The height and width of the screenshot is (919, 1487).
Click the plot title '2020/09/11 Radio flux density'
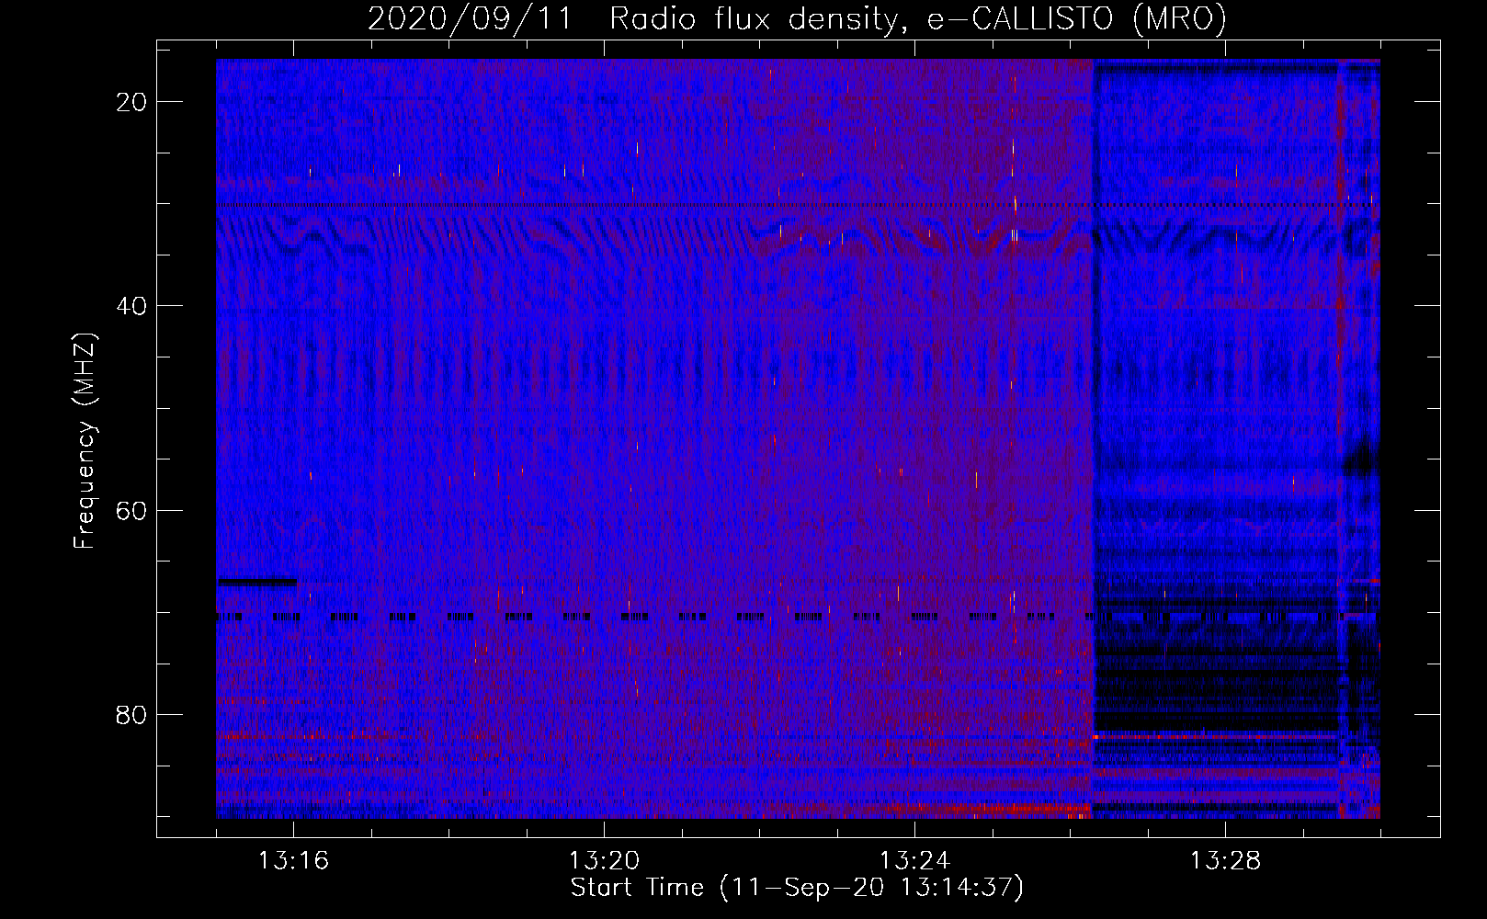(x=797, y=18)
